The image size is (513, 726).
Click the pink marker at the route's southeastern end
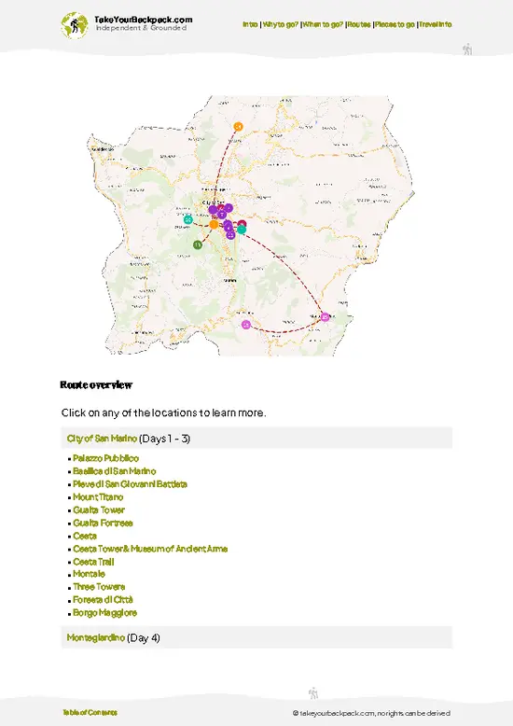pyautogui.click(x=325, y=317)
